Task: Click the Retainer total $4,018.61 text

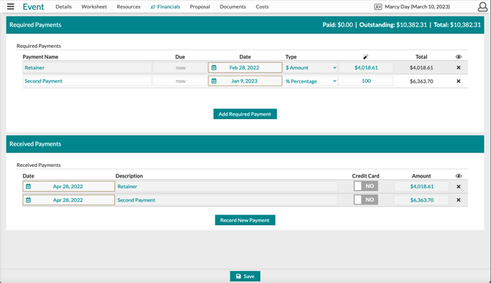Action: (x=422, y=68)
